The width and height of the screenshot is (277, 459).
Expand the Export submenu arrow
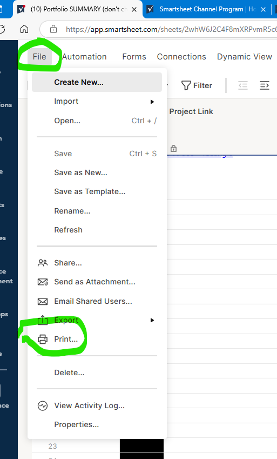152,320
